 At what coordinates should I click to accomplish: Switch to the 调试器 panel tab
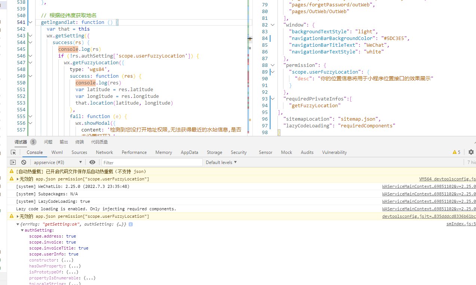tap(21, 142)
